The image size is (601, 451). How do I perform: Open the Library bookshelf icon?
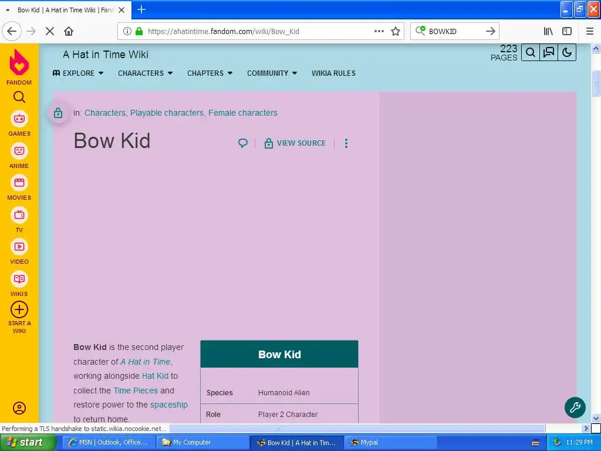point(548,32)
